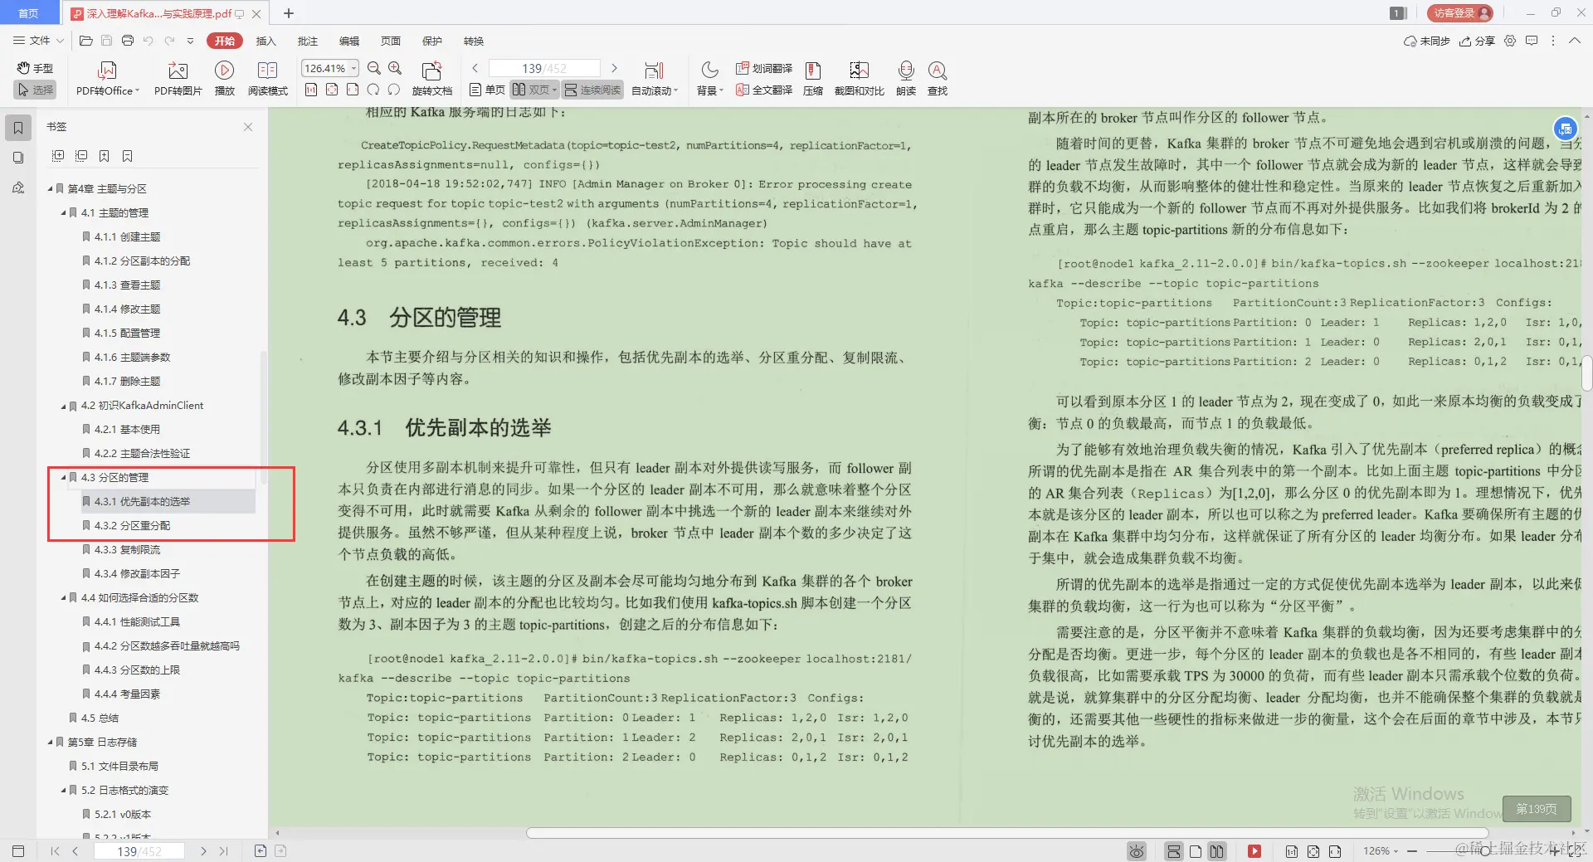
Task: Switch to the 开始 ribbon tab
Action: 223,40
